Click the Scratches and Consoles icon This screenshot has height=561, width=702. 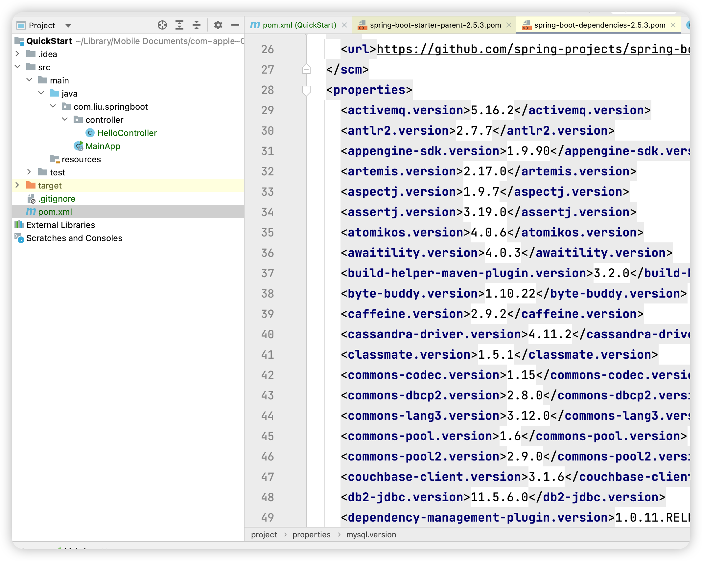click(19, 238)
